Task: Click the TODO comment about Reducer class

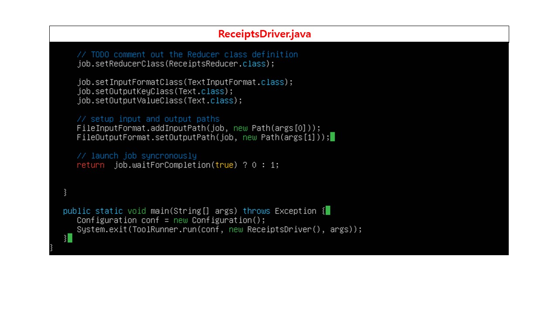Action: pos(187,54)
